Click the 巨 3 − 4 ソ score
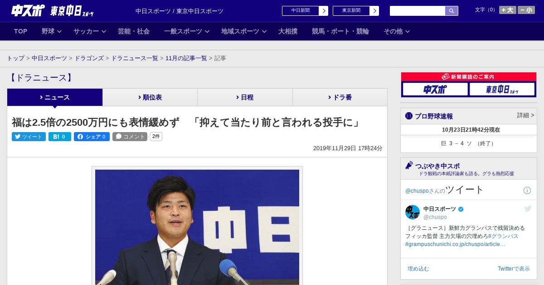 pyautogui.click(x=468, y=143)
